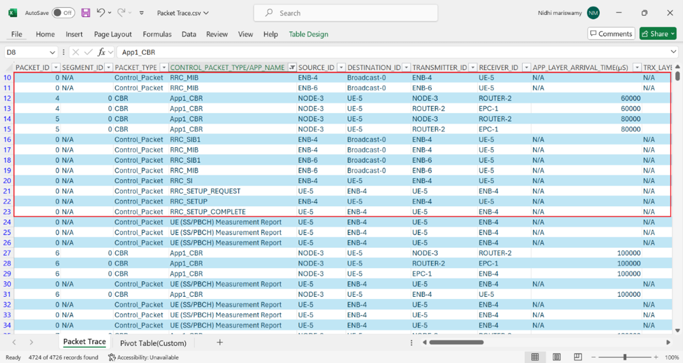Expand the Name Box dropdown arrow

tap(52, 52)
